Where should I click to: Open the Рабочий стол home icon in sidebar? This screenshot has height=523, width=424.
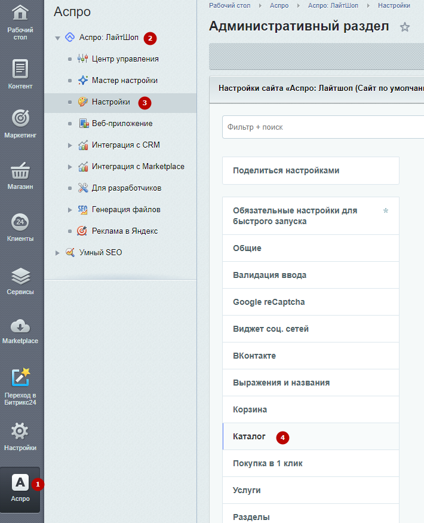click(x=20, y=13)
